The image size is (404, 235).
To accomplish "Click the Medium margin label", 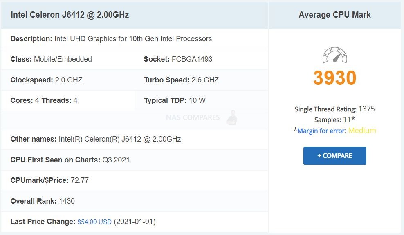I will pos(362,131).
